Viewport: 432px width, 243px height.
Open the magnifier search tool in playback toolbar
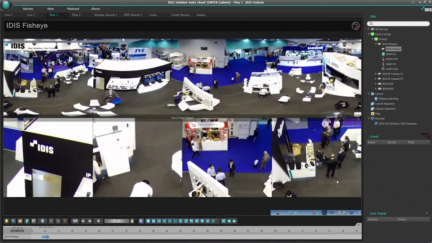13,221
